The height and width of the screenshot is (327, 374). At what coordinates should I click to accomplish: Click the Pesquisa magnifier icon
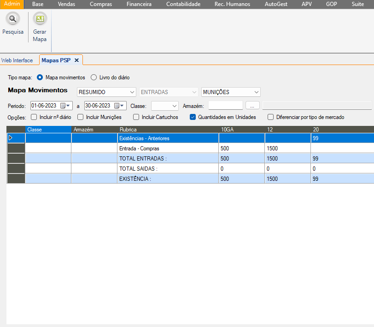tap(13, 19)
